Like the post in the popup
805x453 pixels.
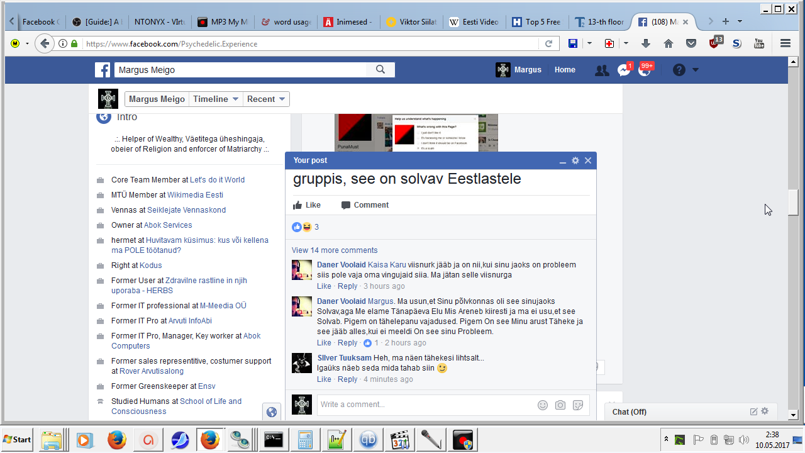pyautogui.click(x=307, y=205)
